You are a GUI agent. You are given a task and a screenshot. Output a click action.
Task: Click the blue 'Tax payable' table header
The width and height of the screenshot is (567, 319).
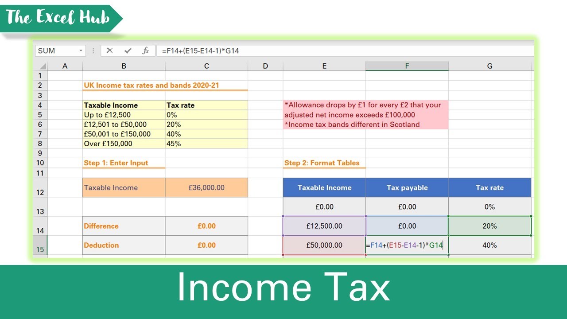[407, 187]
